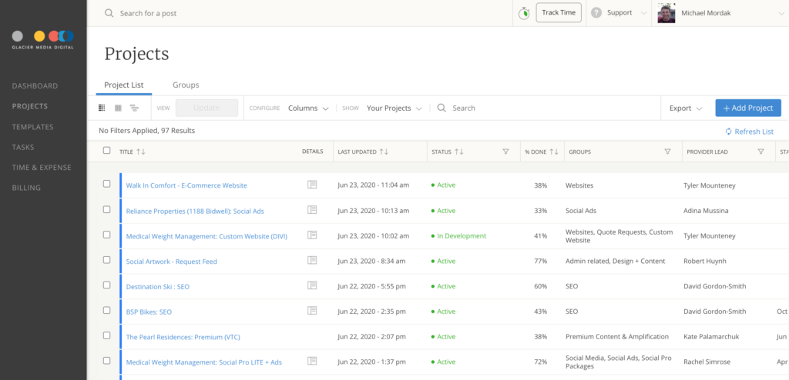The height and width of the screenshot is (380, 789).
Task: Switch to the list view icon
Action: (x=102, y=108)
